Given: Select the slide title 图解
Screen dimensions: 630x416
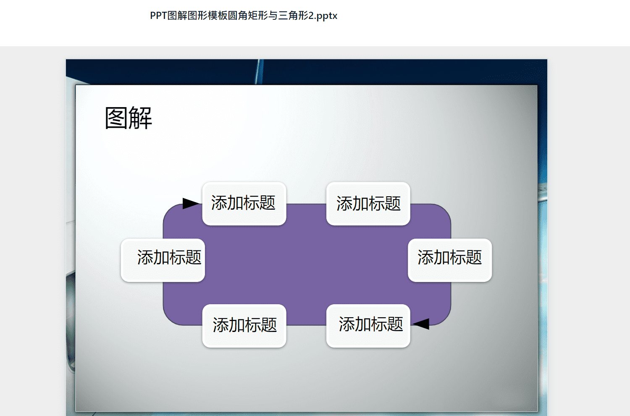Looking at the screenshot, I should point(129,118).
